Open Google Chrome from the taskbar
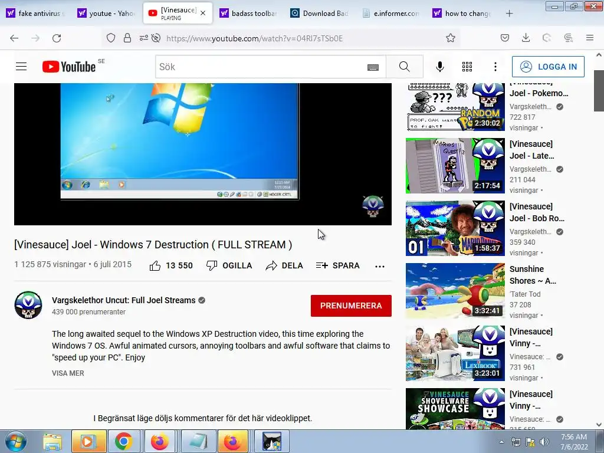The height and width of the screenshot is (453, 604). click(123, 441)
